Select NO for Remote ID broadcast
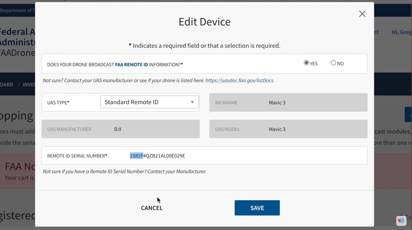Image resolution: width=412 pixels, height=230 pixels. (333, 63)
